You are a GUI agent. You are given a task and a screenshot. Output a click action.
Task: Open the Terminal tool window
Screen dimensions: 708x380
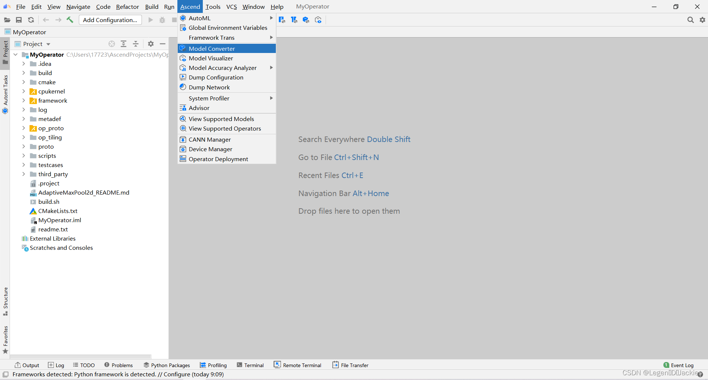tap(250, 365)
